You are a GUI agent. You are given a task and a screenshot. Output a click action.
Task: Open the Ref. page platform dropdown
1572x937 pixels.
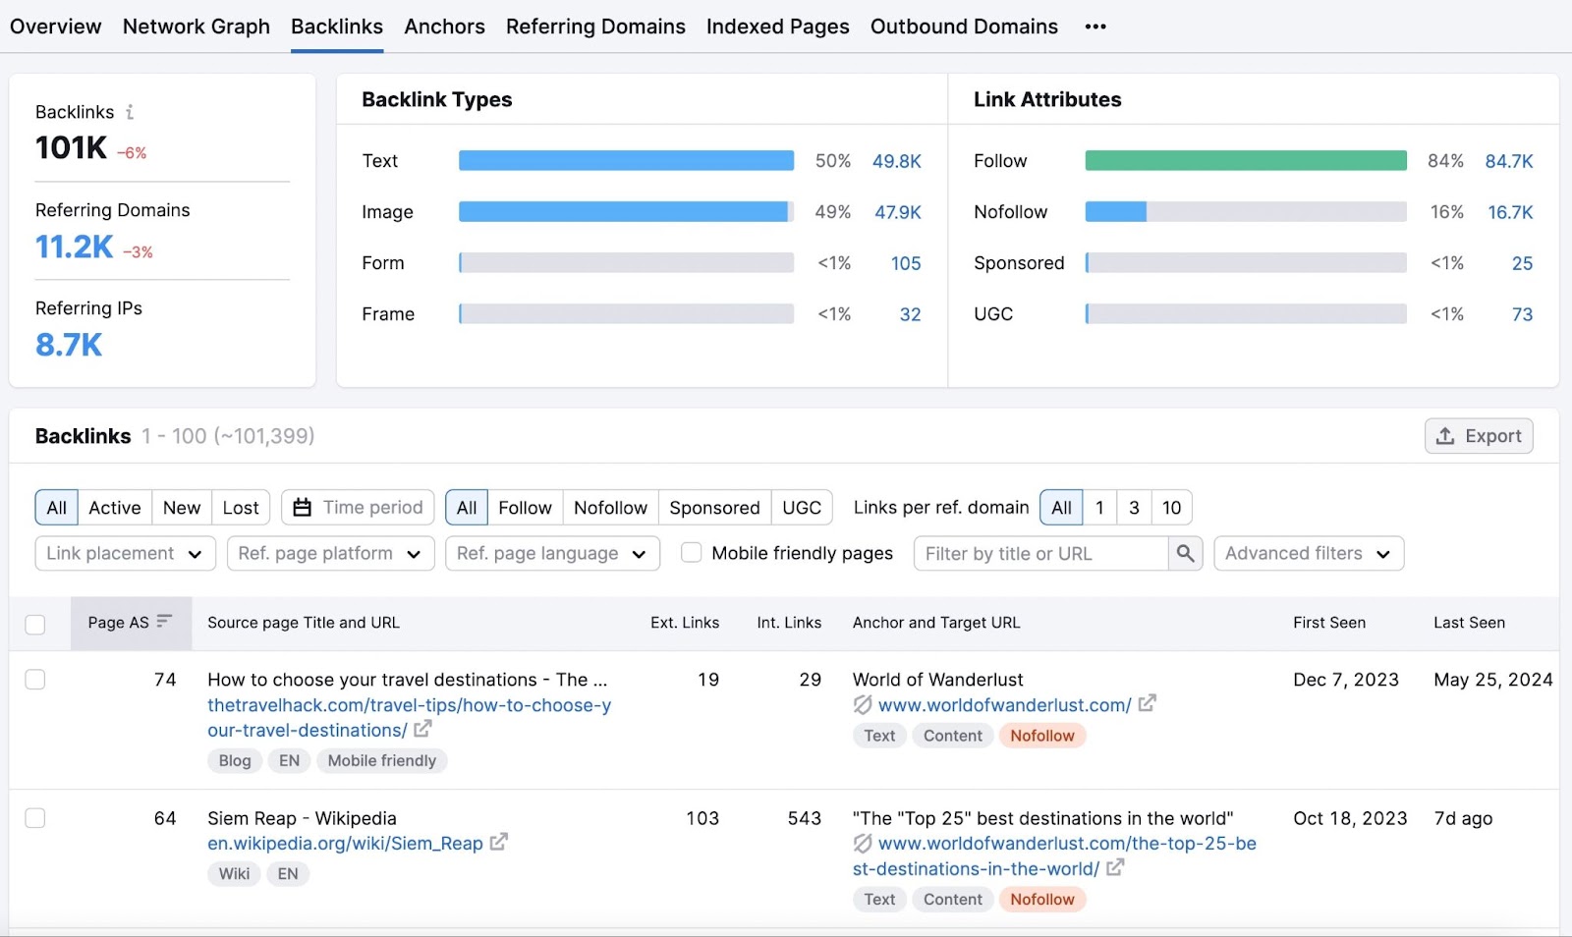(330, 553)
